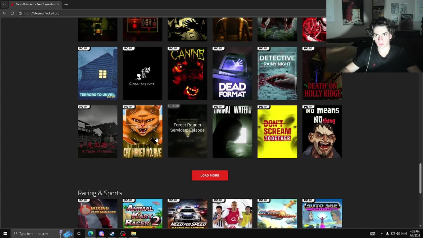Open the Windows Start menu

coord(5,234)
